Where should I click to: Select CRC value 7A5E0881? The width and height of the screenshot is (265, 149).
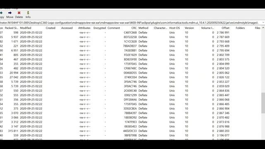130,50
